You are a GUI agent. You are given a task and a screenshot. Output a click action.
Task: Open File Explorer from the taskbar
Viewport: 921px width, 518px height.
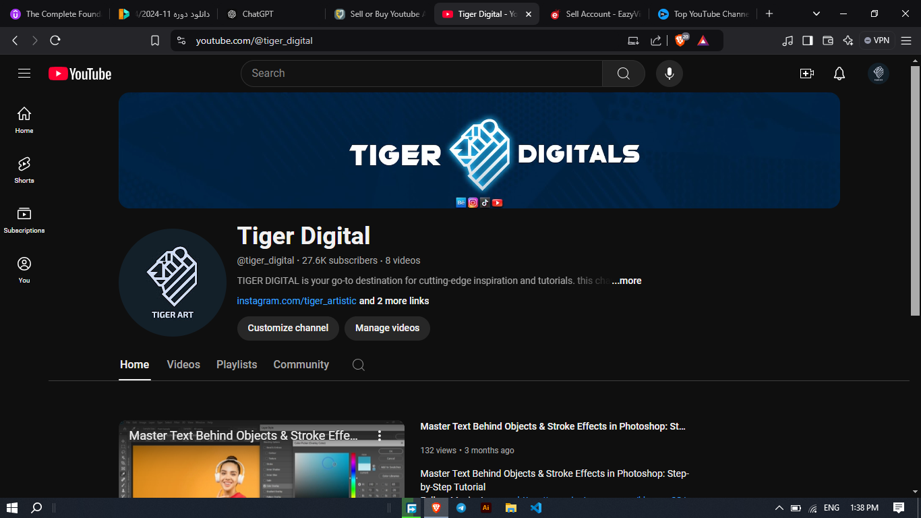coord(511,508)
